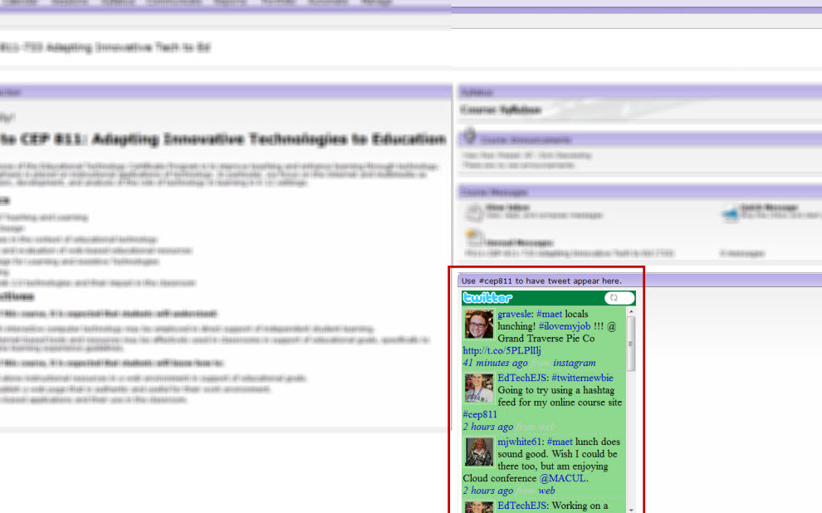Image resolution: width=822 pixels, height=513 pixels.
Task: Click the Twitter feed scrollbar thumb
Action: (631, 343)
